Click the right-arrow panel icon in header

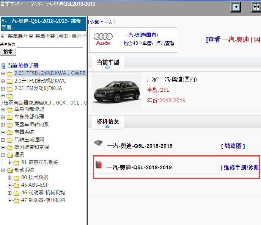pyautogui.click(x=236, y=7)
